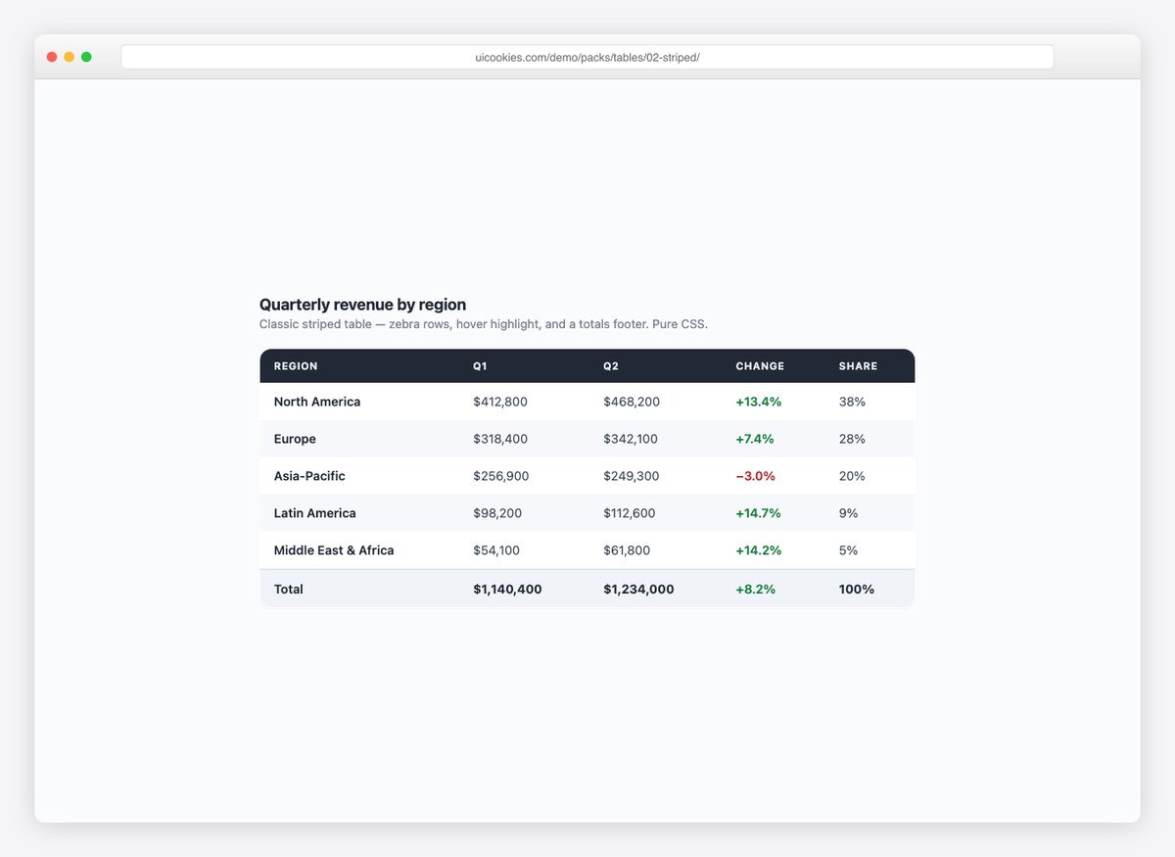Select the Asia-Pacific row label
This screenshot has width=1175, height=857.
309,476
